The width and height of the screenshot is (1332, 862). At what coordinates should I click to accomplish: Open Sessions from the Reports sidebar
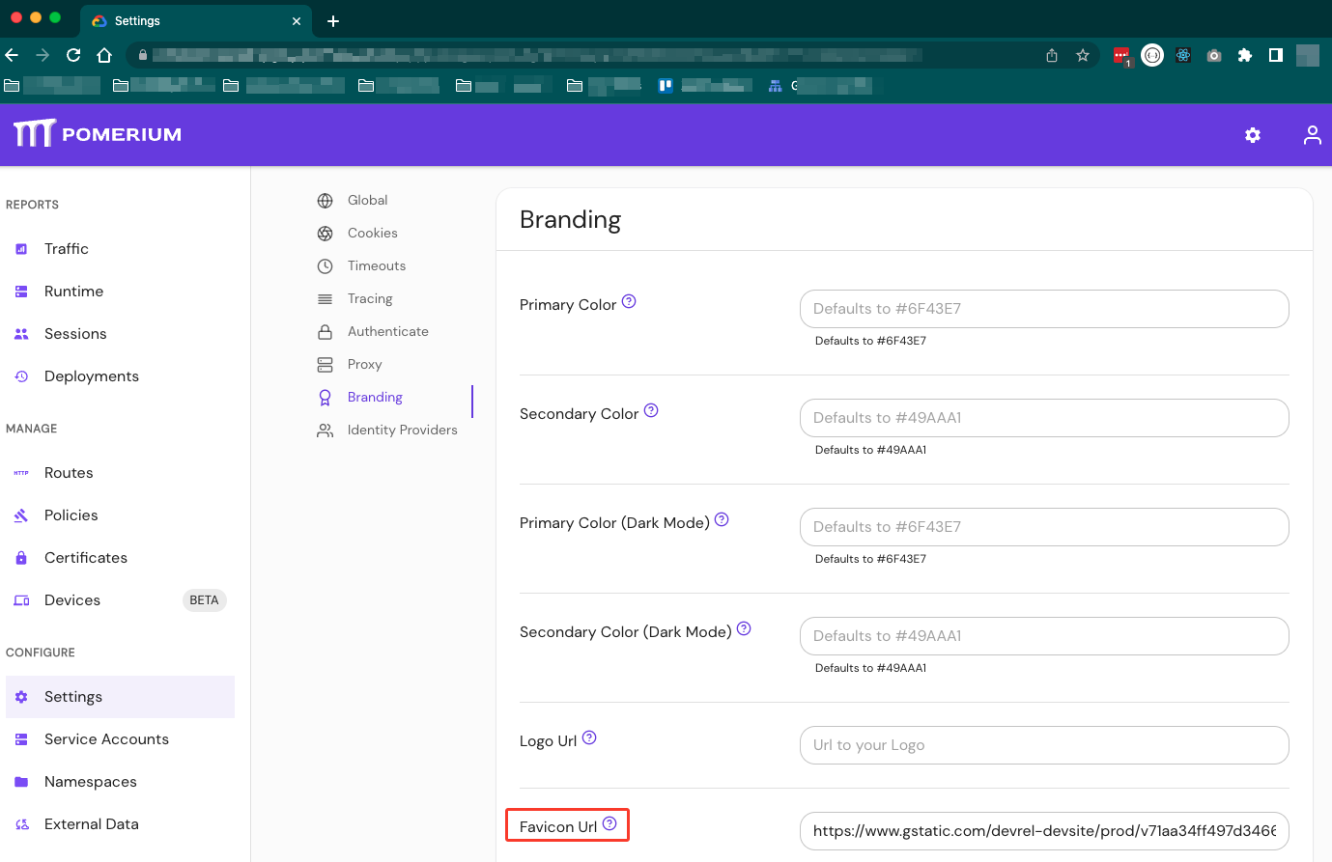pos(21,333)
